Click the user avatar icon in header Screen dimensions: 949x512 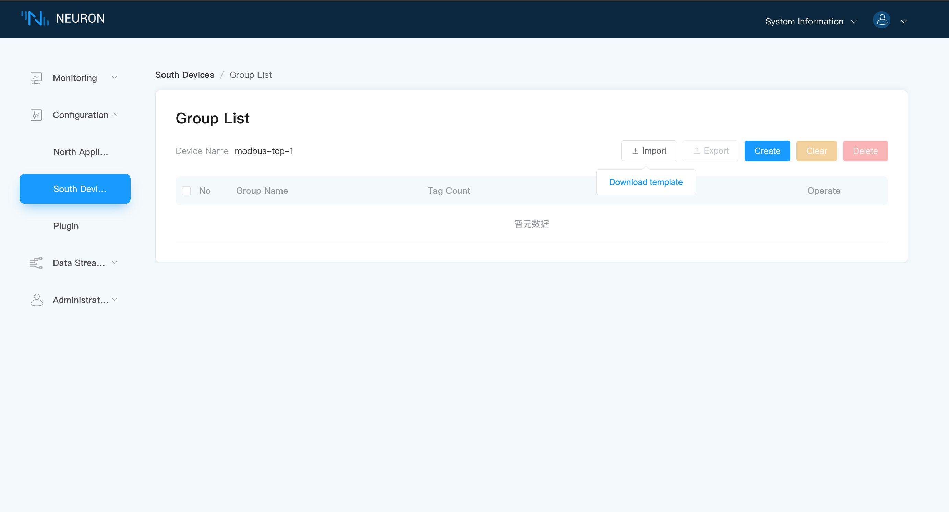[x=881, y=20]
